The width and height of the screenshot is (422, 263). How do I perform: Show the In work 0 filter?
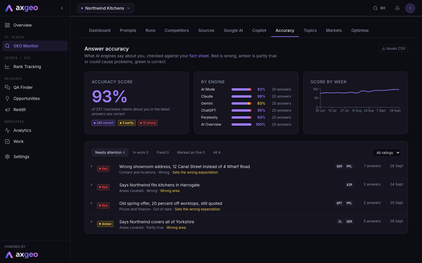[141, 153]
